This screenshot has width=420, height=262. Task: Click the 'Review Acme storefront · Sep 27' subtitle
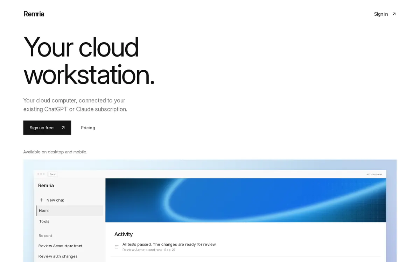[x=149, y=250]
